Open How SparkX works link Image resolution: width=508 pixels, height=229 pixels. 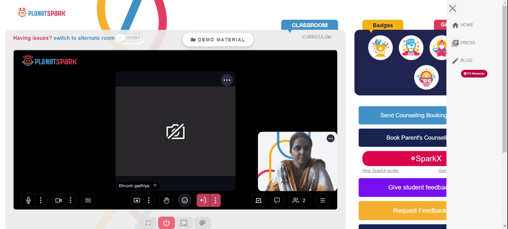(380, 171)
